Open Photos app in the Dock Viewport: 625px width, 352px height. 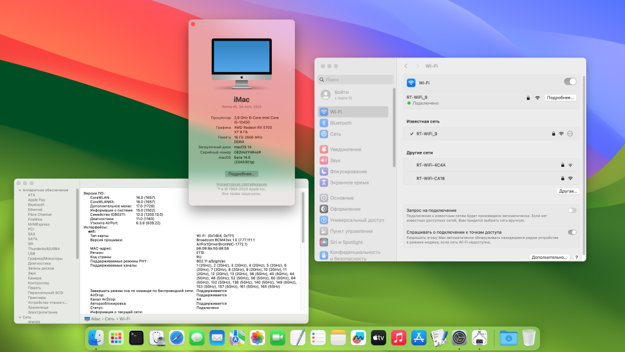[257, 338]
